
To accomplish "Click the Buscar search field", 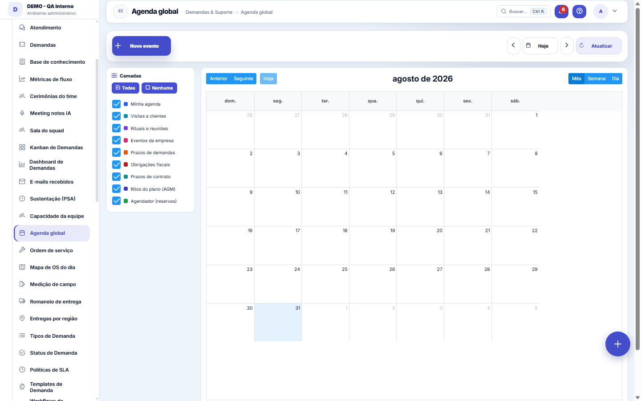I will tap(523, 12).
